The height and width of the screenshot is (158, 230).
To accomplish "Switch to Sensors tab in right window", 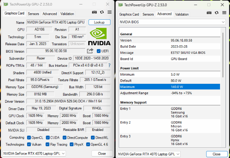I will 148,14.
